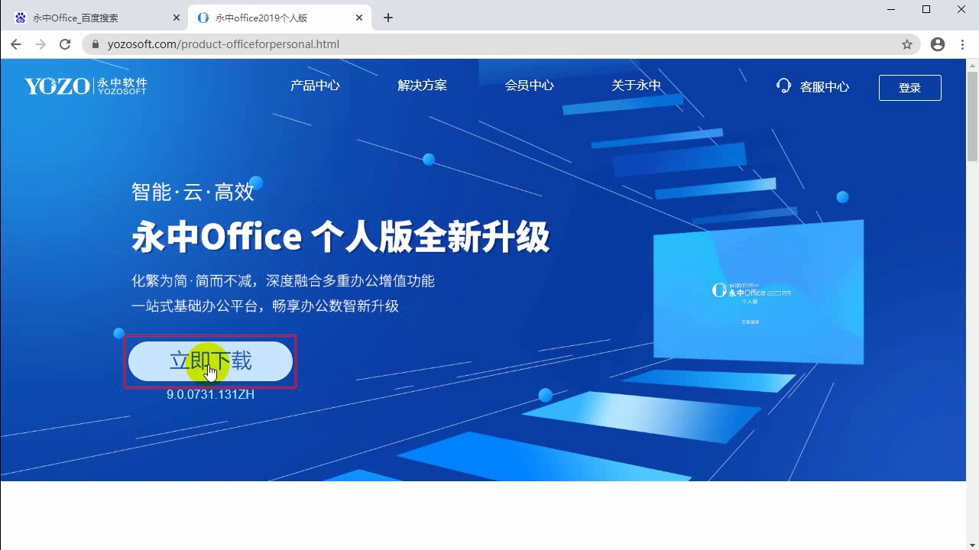Viewport: 979px width, 550px height.
Task: Click the YOZO yozosoft logo
Action: 84,86
